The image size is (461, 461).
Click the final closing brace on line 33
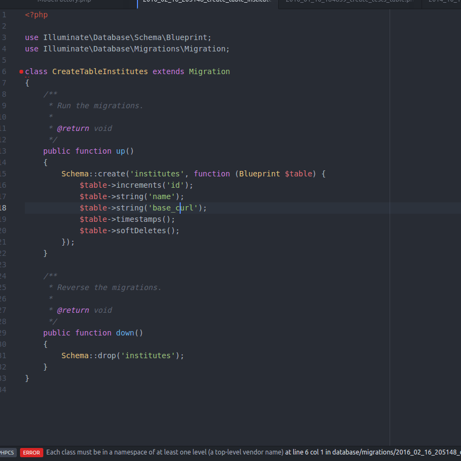(27, 378)
